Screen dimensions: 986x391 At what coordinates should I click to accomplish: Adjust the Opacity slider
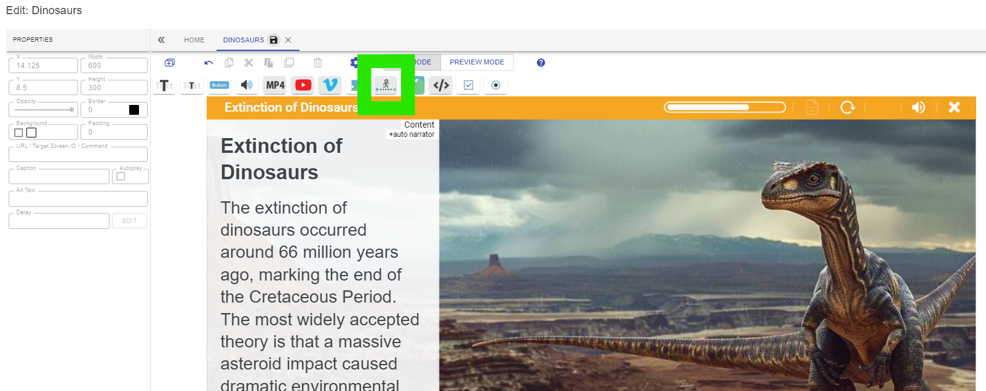click(43, 110)
